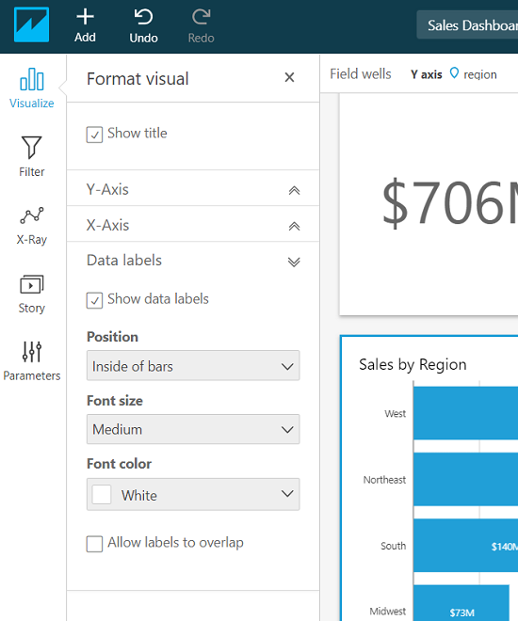518x621 pixels.
Task: Enable Allow labels to overlap
Action: click(x=94, y=544)
